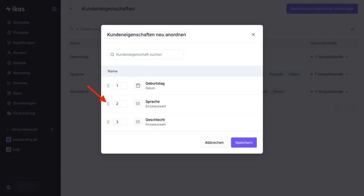
Task: Collapse the Verkaufskanäle sidebar section
Action: pos(8,129)
